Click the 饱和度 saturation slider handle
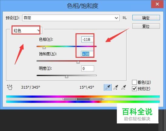The width and height of the screenshot is (166, 131). (78, 62)
